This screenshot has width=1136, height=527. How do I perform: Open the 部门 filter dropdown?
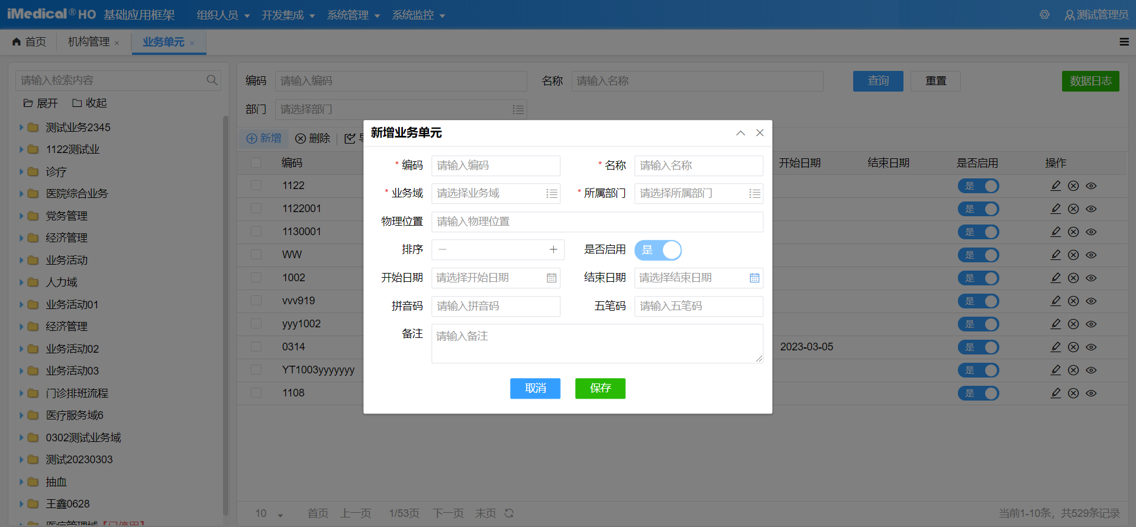(401, 110)
